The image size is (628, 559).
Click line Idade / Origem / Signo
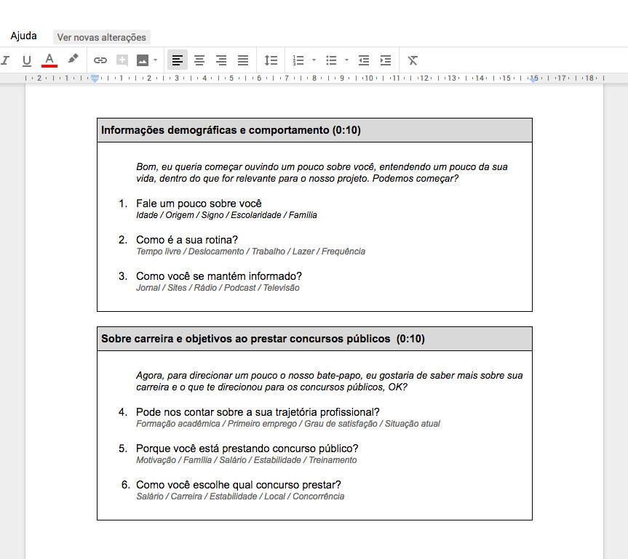[x=226, y=215]
